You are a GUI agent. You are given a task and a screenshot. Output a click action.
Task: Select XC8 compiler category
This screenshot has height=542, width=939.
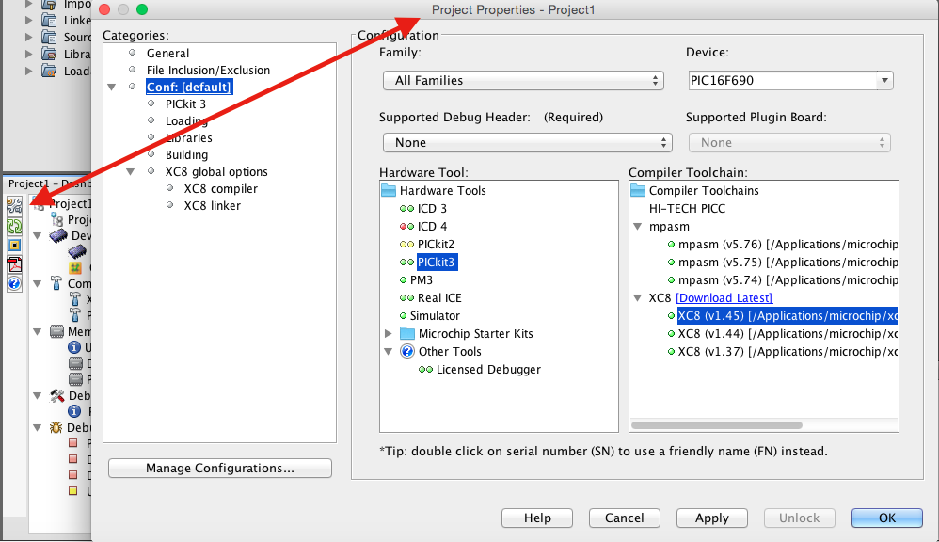[x=220, y=189]
